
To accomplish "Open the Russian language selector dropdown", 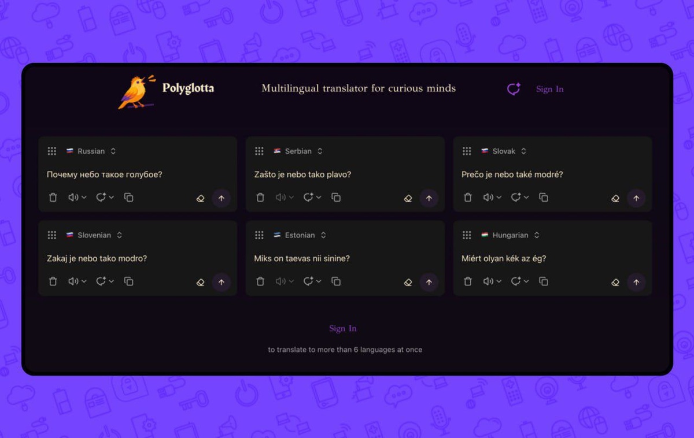I will tap(91, 151).
